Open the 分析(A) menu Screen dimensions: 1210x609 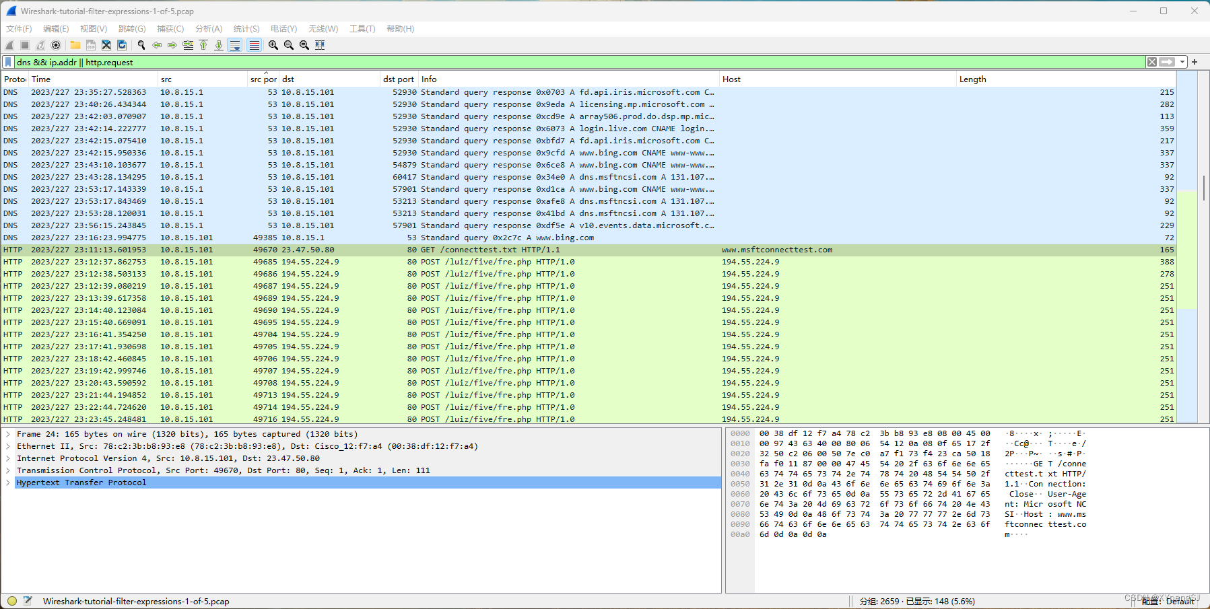click(209, 29)
